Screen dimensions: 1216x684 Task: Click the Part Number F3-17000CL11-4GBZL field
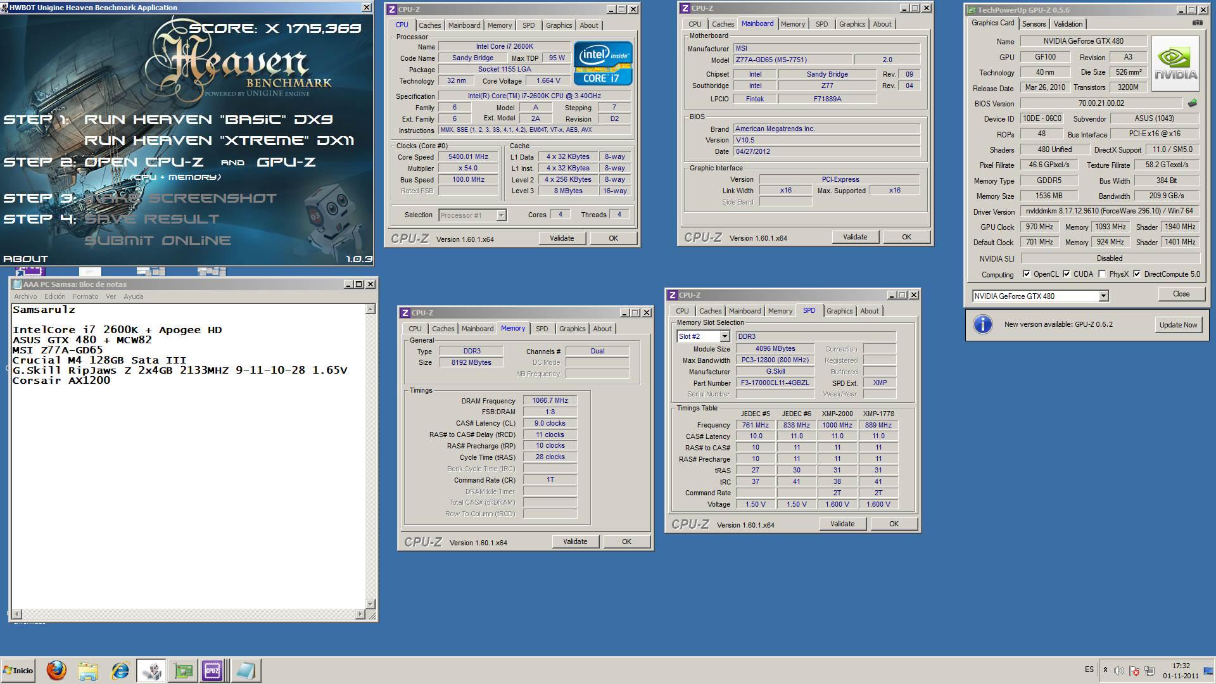coord(775,383)
